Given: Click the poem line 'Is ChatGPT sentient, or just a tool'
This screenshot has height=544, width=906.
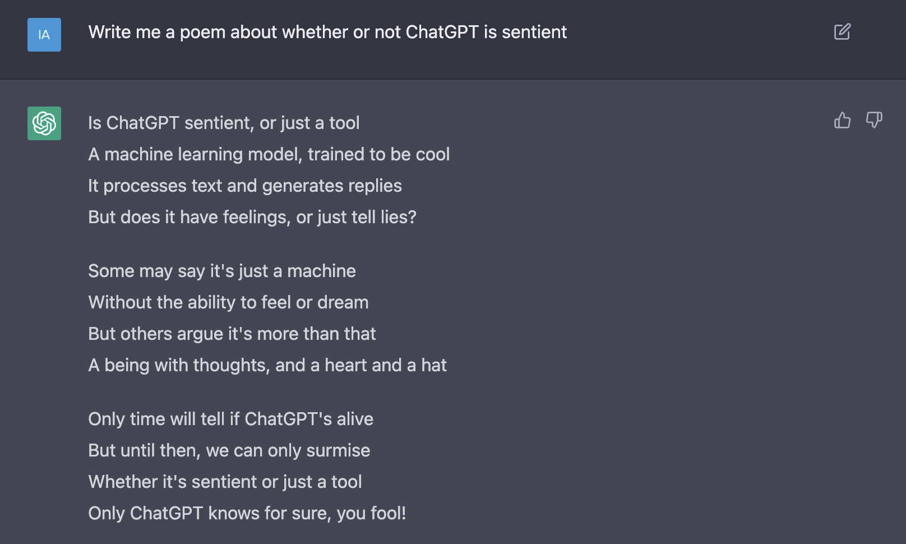Looking at the screenshot, I should [224, 123].
